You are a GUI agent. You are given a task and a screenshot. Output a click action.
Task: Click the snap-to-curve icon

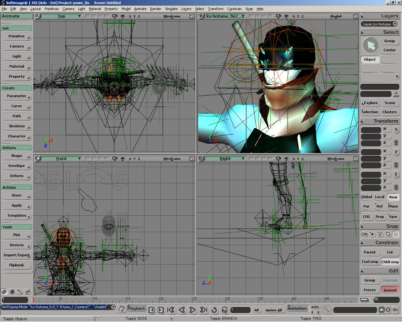(x=380, y=234)
